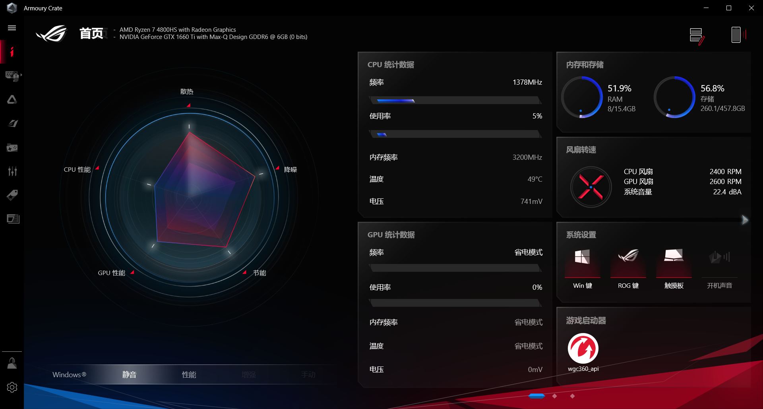Open the Devices keyboard sidebar icon

click(x=12, y=76)
